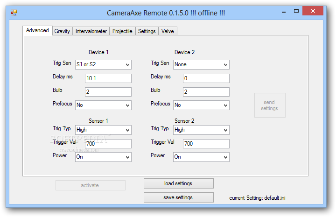Switch to the Projectile tab
Screen dimensions: 336x217
(122, 31)
